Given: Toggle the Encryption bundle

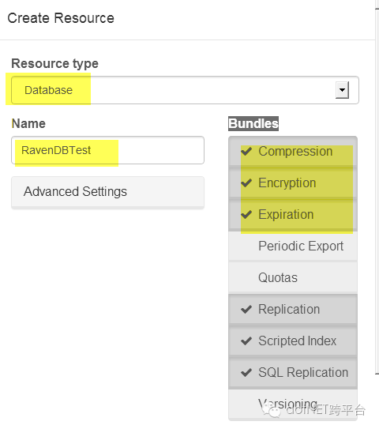Looking at the screenshot, I should click(x=293, y=183).
